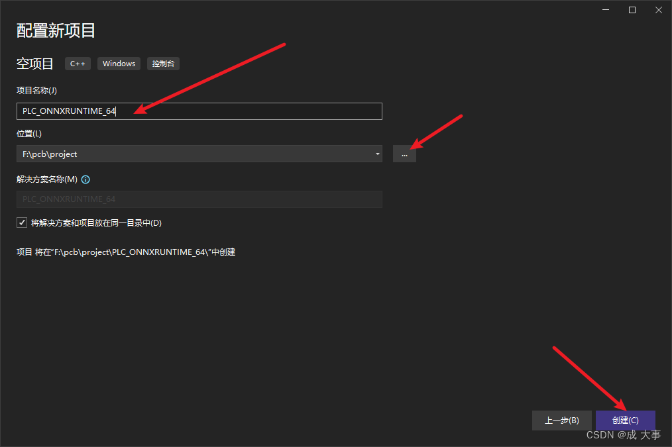The image size is (672, 447).
Task: Select the Windows platform tag
Action: [119, 64]
